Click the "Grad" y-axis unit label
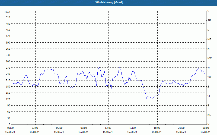217x135 pixels. click(x=7, y=12)
